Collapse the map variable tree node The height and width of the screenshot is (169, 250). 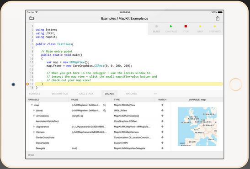point(32,105)
